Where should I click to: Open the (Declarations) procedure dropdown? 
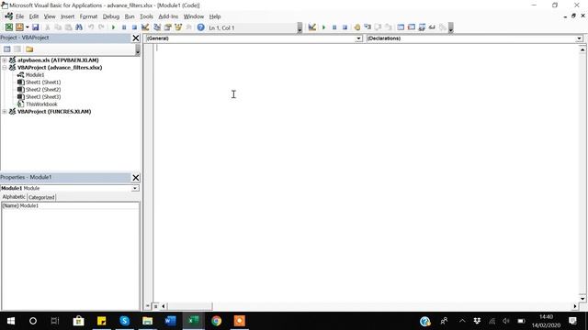click(579, 38)
